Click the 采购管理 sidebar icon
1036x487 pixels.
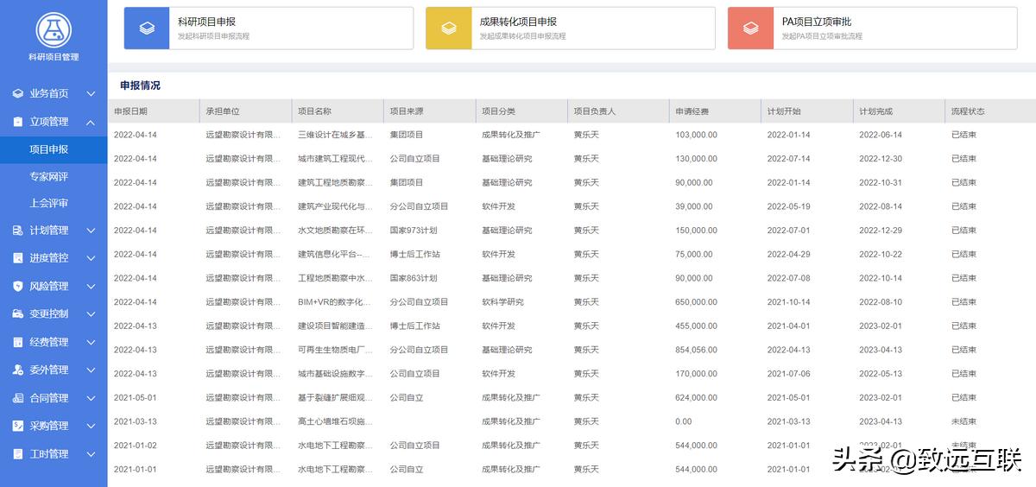(19, 426)
